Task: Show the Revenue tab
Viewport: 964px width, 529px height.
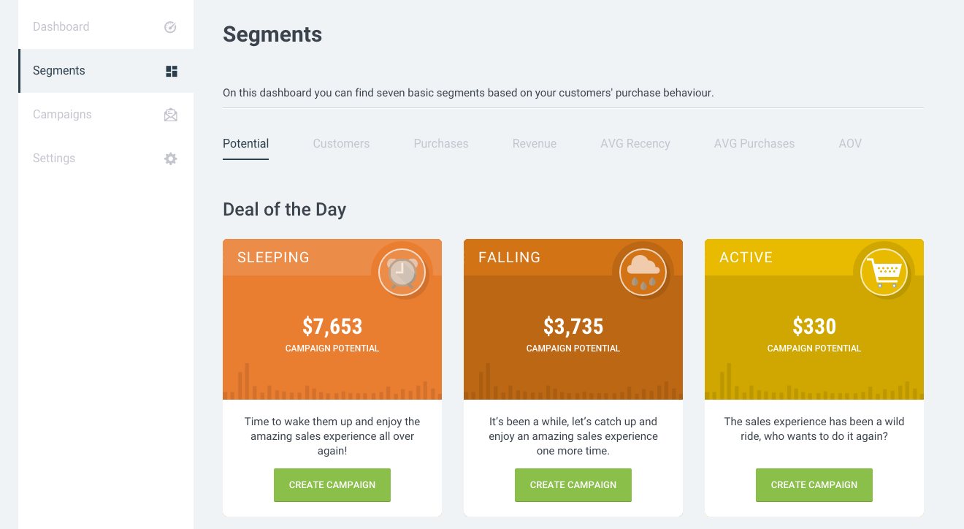Action: click(x=535, y=144)
